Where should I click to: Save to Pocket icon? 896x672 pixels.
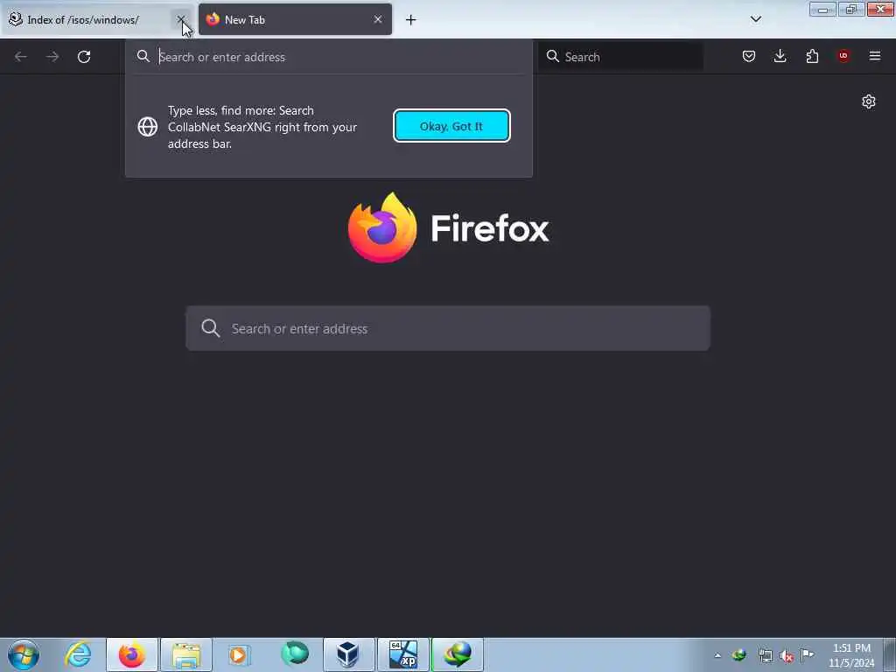(x=749, y=56)
